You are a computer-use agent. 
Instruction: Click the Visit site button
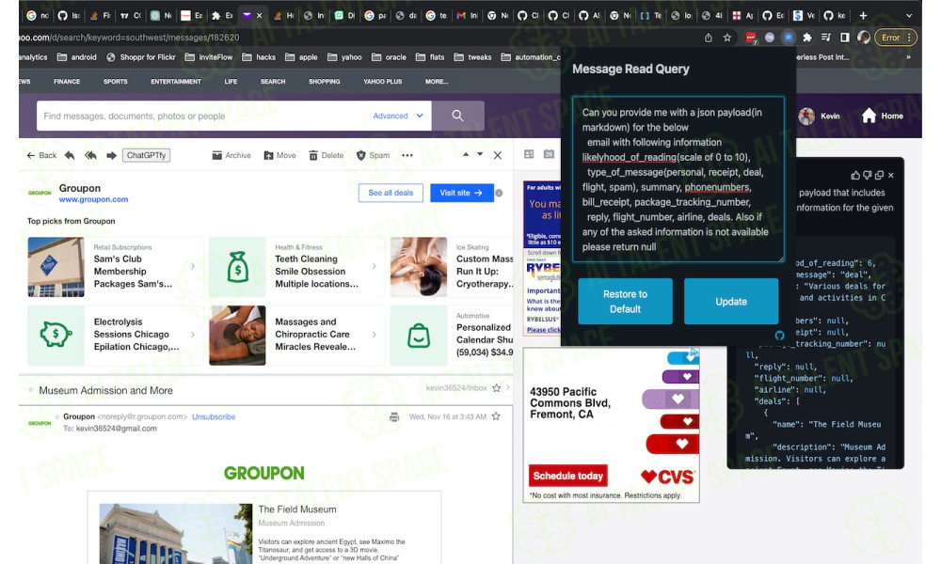[461, 193]
